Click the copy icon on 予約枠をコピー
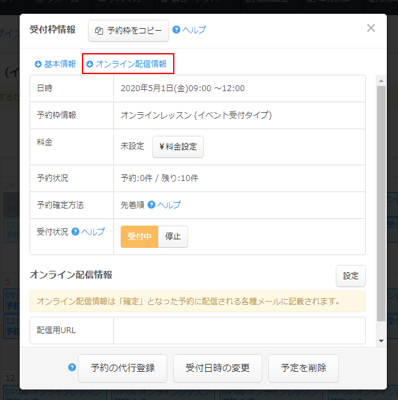The image size is (398, 400). (x=99, y=31)
